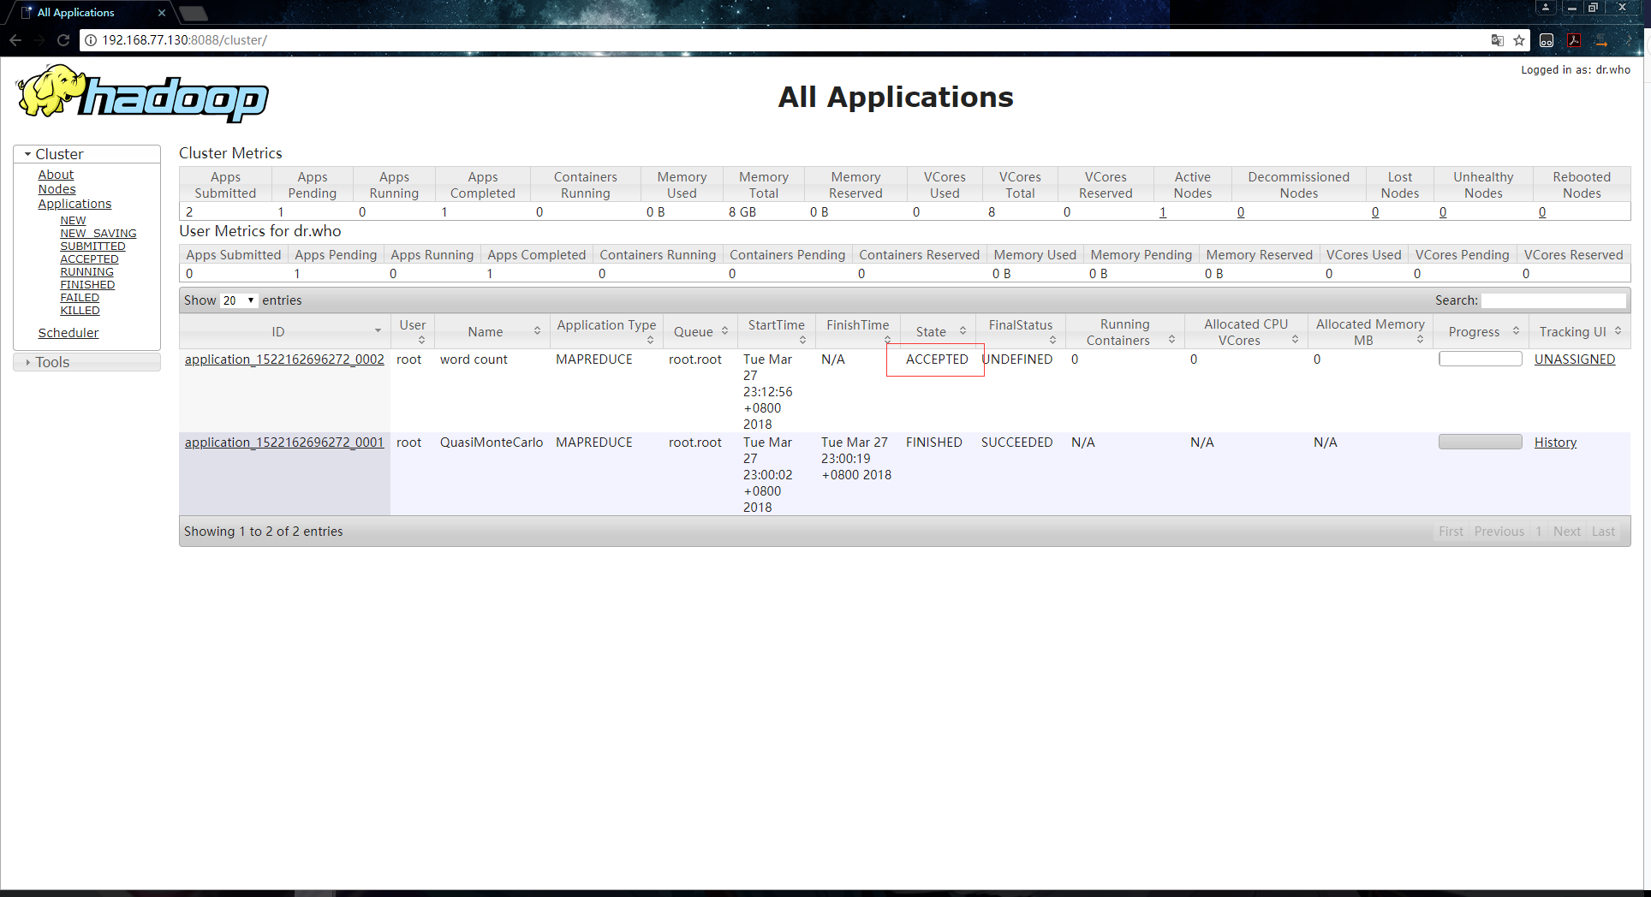Click the Active Nodes count link
The width and height of the screenshot is (1651, 897).
coord(1163,212)
